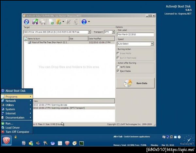
Task: Choose Run... from start menu
Action: pos(17,123)
